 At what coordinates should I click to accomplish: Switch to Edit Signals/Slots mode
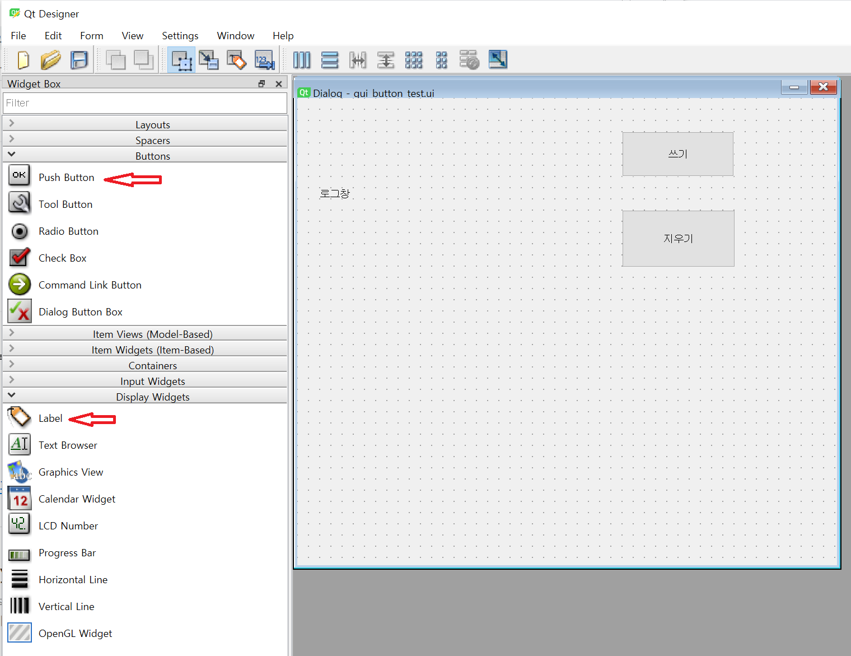[x=209, y=60]
